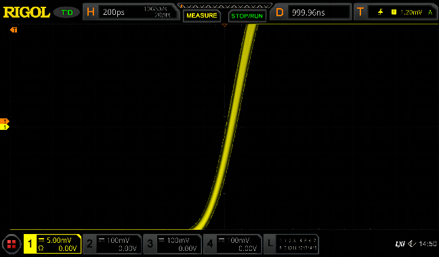Select the orange trigger level marker on left edge
Screen dimensions: 439x257
5,121
